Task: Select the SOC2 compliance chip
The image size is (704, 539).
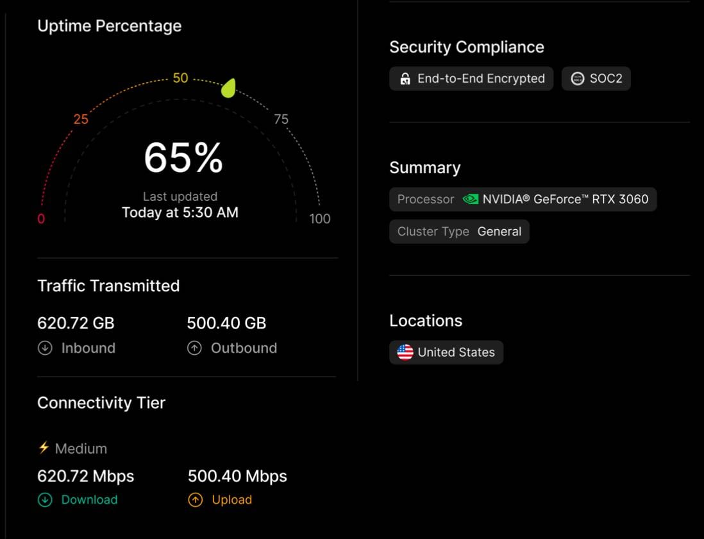Action: click(x=596, y=78)
